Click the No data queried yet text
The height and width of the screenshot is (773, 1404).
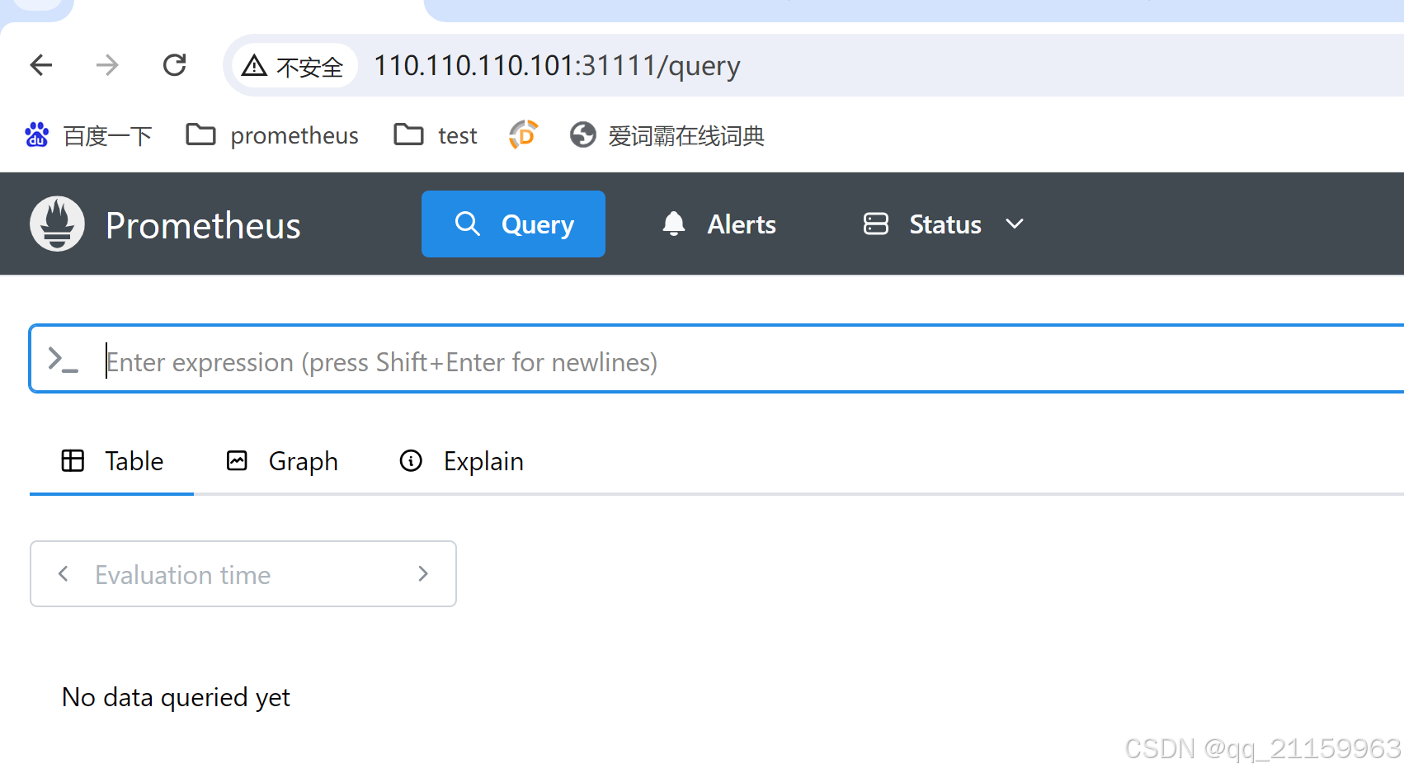176,698
